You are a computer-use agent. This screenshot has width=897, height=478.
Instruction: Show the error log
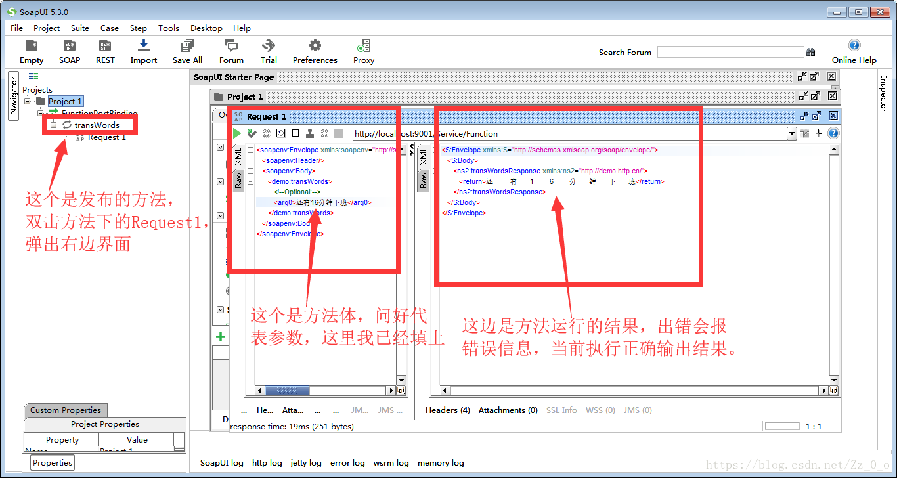click(347, 462)
